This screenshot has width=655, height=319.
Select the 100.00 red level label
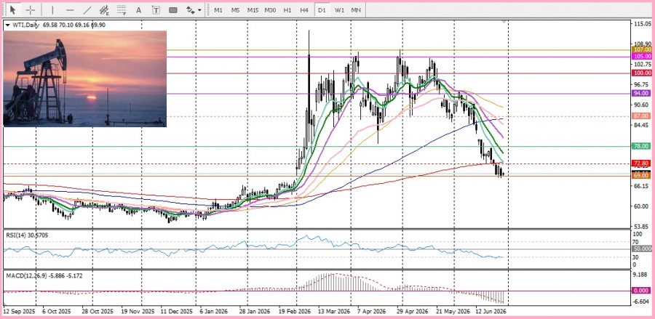click(x=642, y=73)
